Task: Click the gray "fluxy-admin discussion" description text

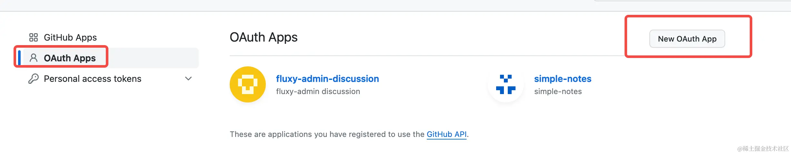Action: [318, 91]
